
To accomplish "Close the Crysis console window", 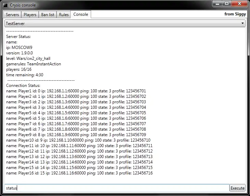I will click(239, 3).
